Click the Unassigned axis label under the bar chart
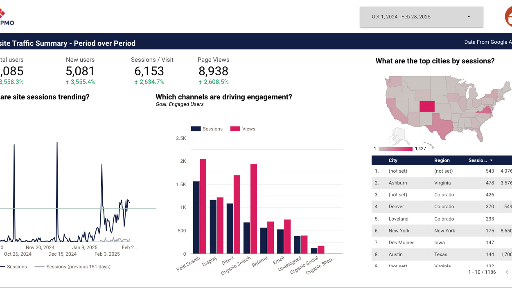Viewport: 512px width, 288px height. tap(290, 264)
